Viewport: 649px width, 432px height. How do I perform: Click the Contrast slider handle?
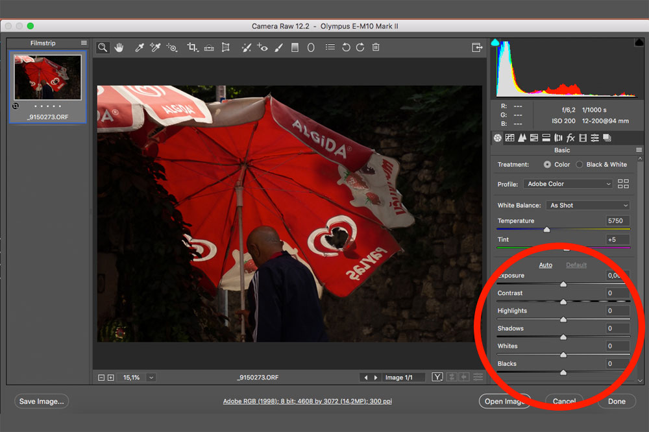pyautogui.click(x=563, y=302)
